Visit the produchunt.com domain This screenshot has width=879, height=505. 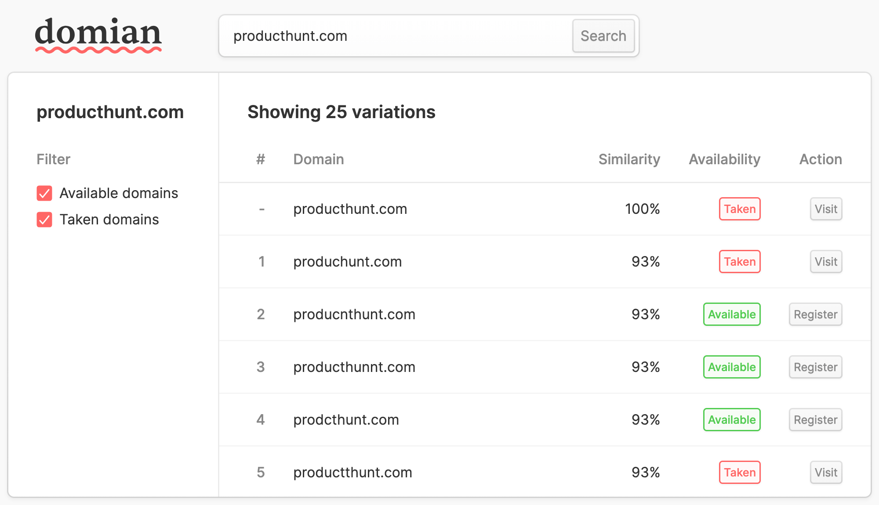click(x=826, y=262)
